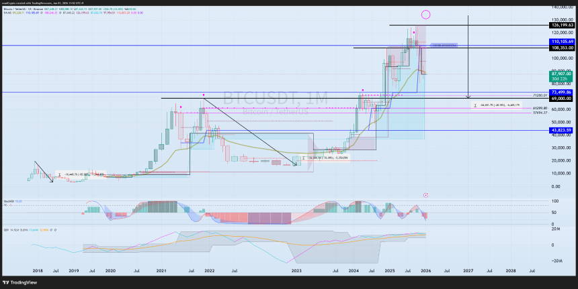Viewport: 578px width, 289px height.
Task: Click the 30d 22h candle countdown
Action: 561,79
